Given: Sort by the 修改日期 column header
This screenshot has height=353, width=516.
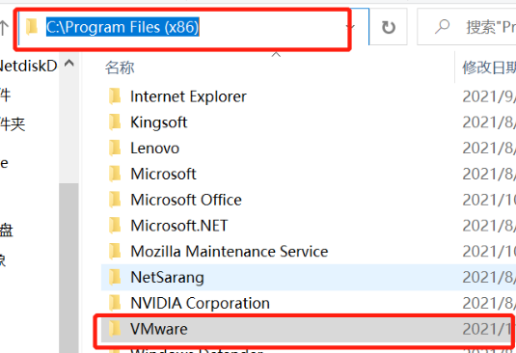Looking at the screenshot, I should pos(489,68).
